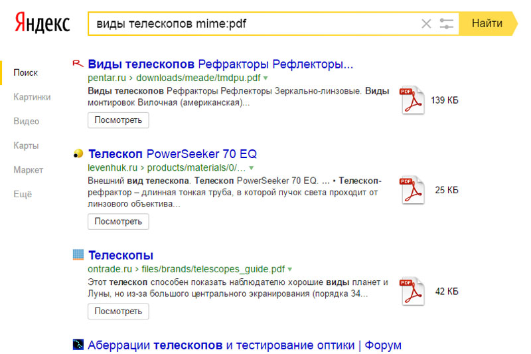Select the Поиск tab in sidebar
531x354 pixels.
[26, 72]
